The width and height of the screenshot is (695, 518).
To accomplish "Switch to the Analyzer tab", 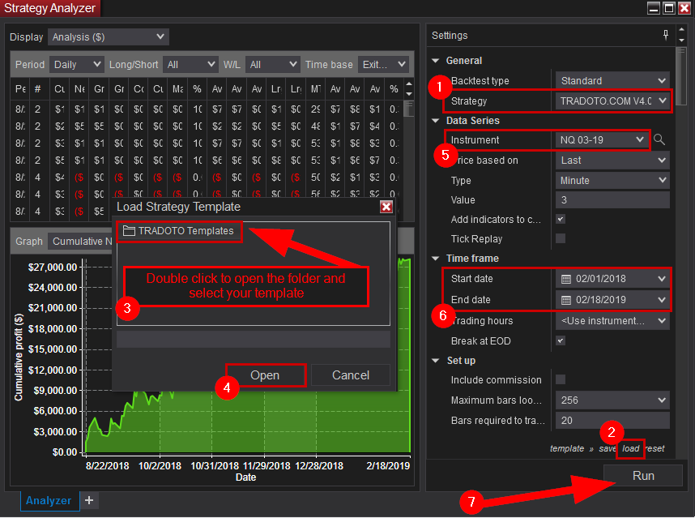I will [x=49, y=501].
